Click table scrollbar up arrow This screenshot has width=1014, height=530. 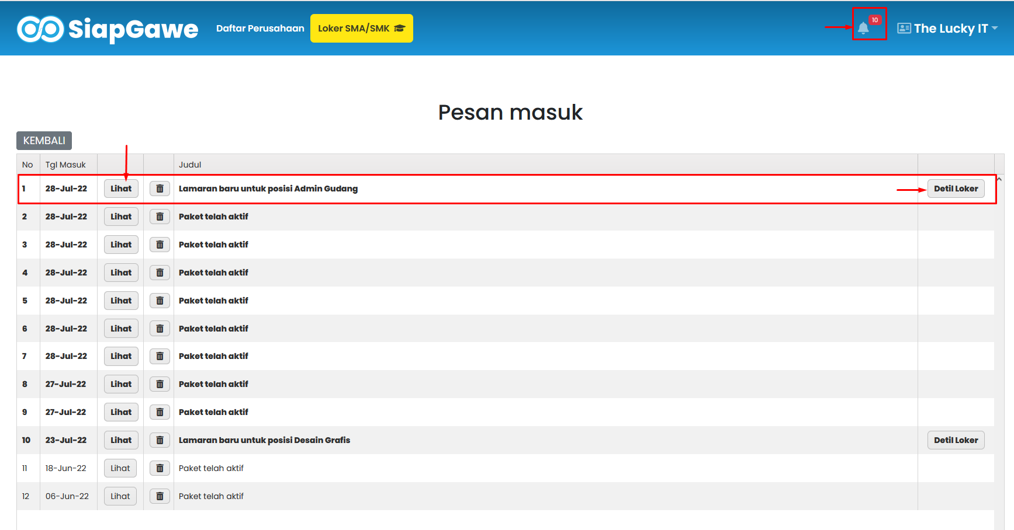pyautogui.click(x=999, y=179)
